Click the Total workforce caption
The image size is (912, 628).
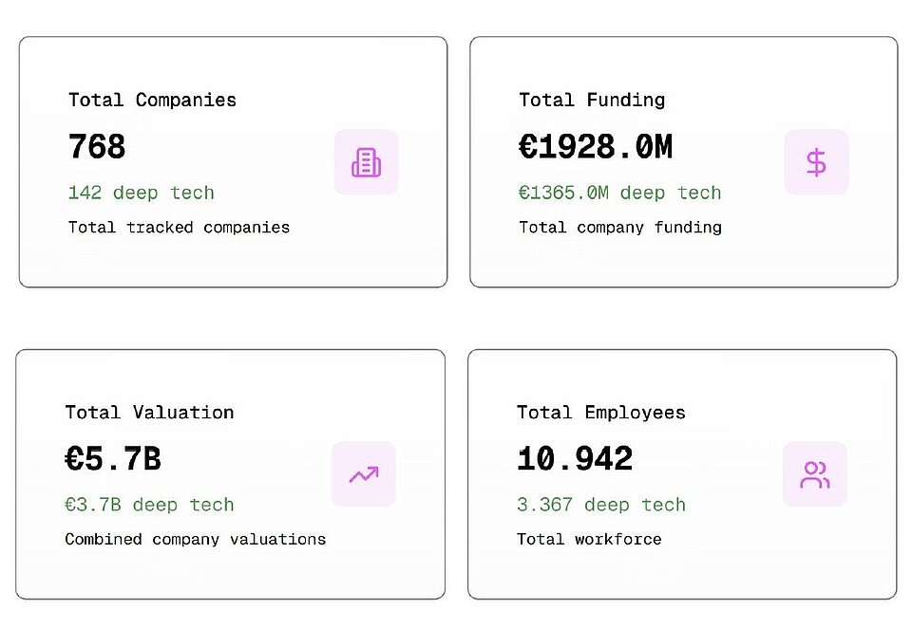[589, 540]
